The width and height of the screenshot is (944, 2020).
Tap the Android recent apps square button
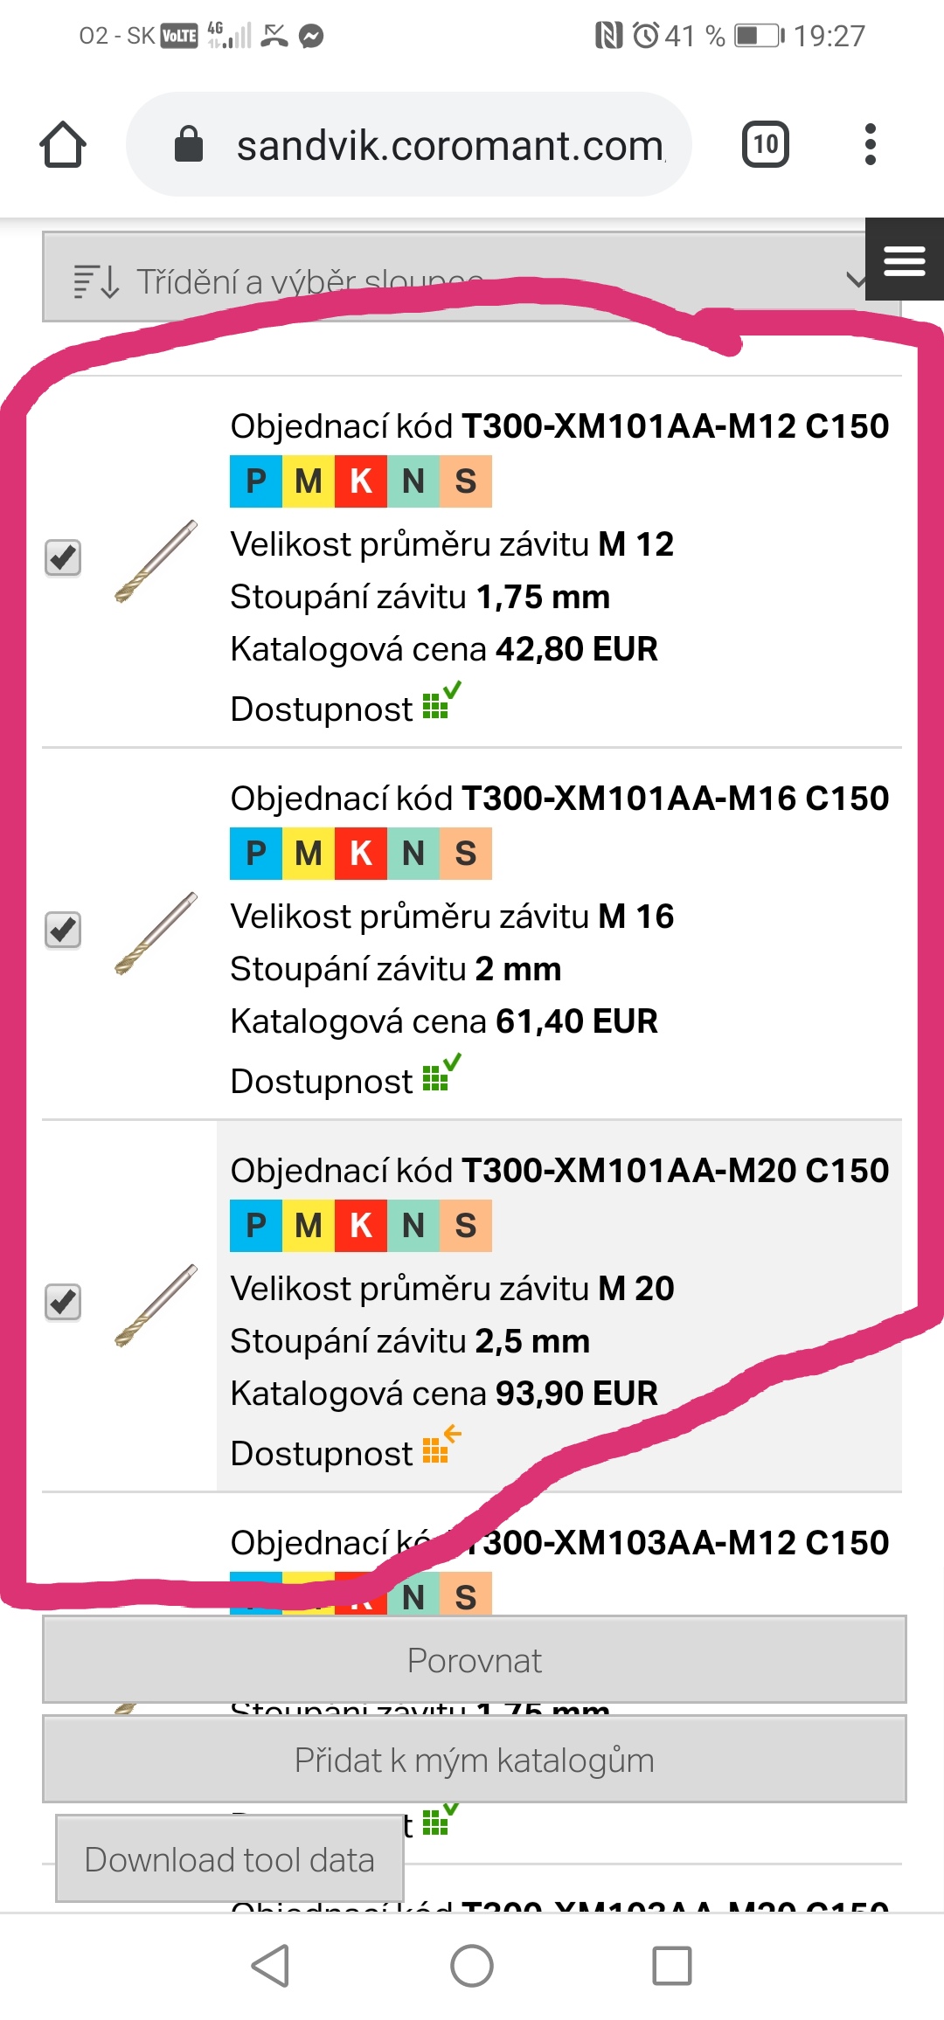point(671,1966)
